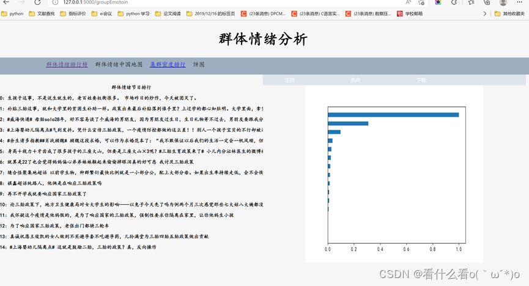
Task: Click the colorful circular extension icon
Action: 438,2
